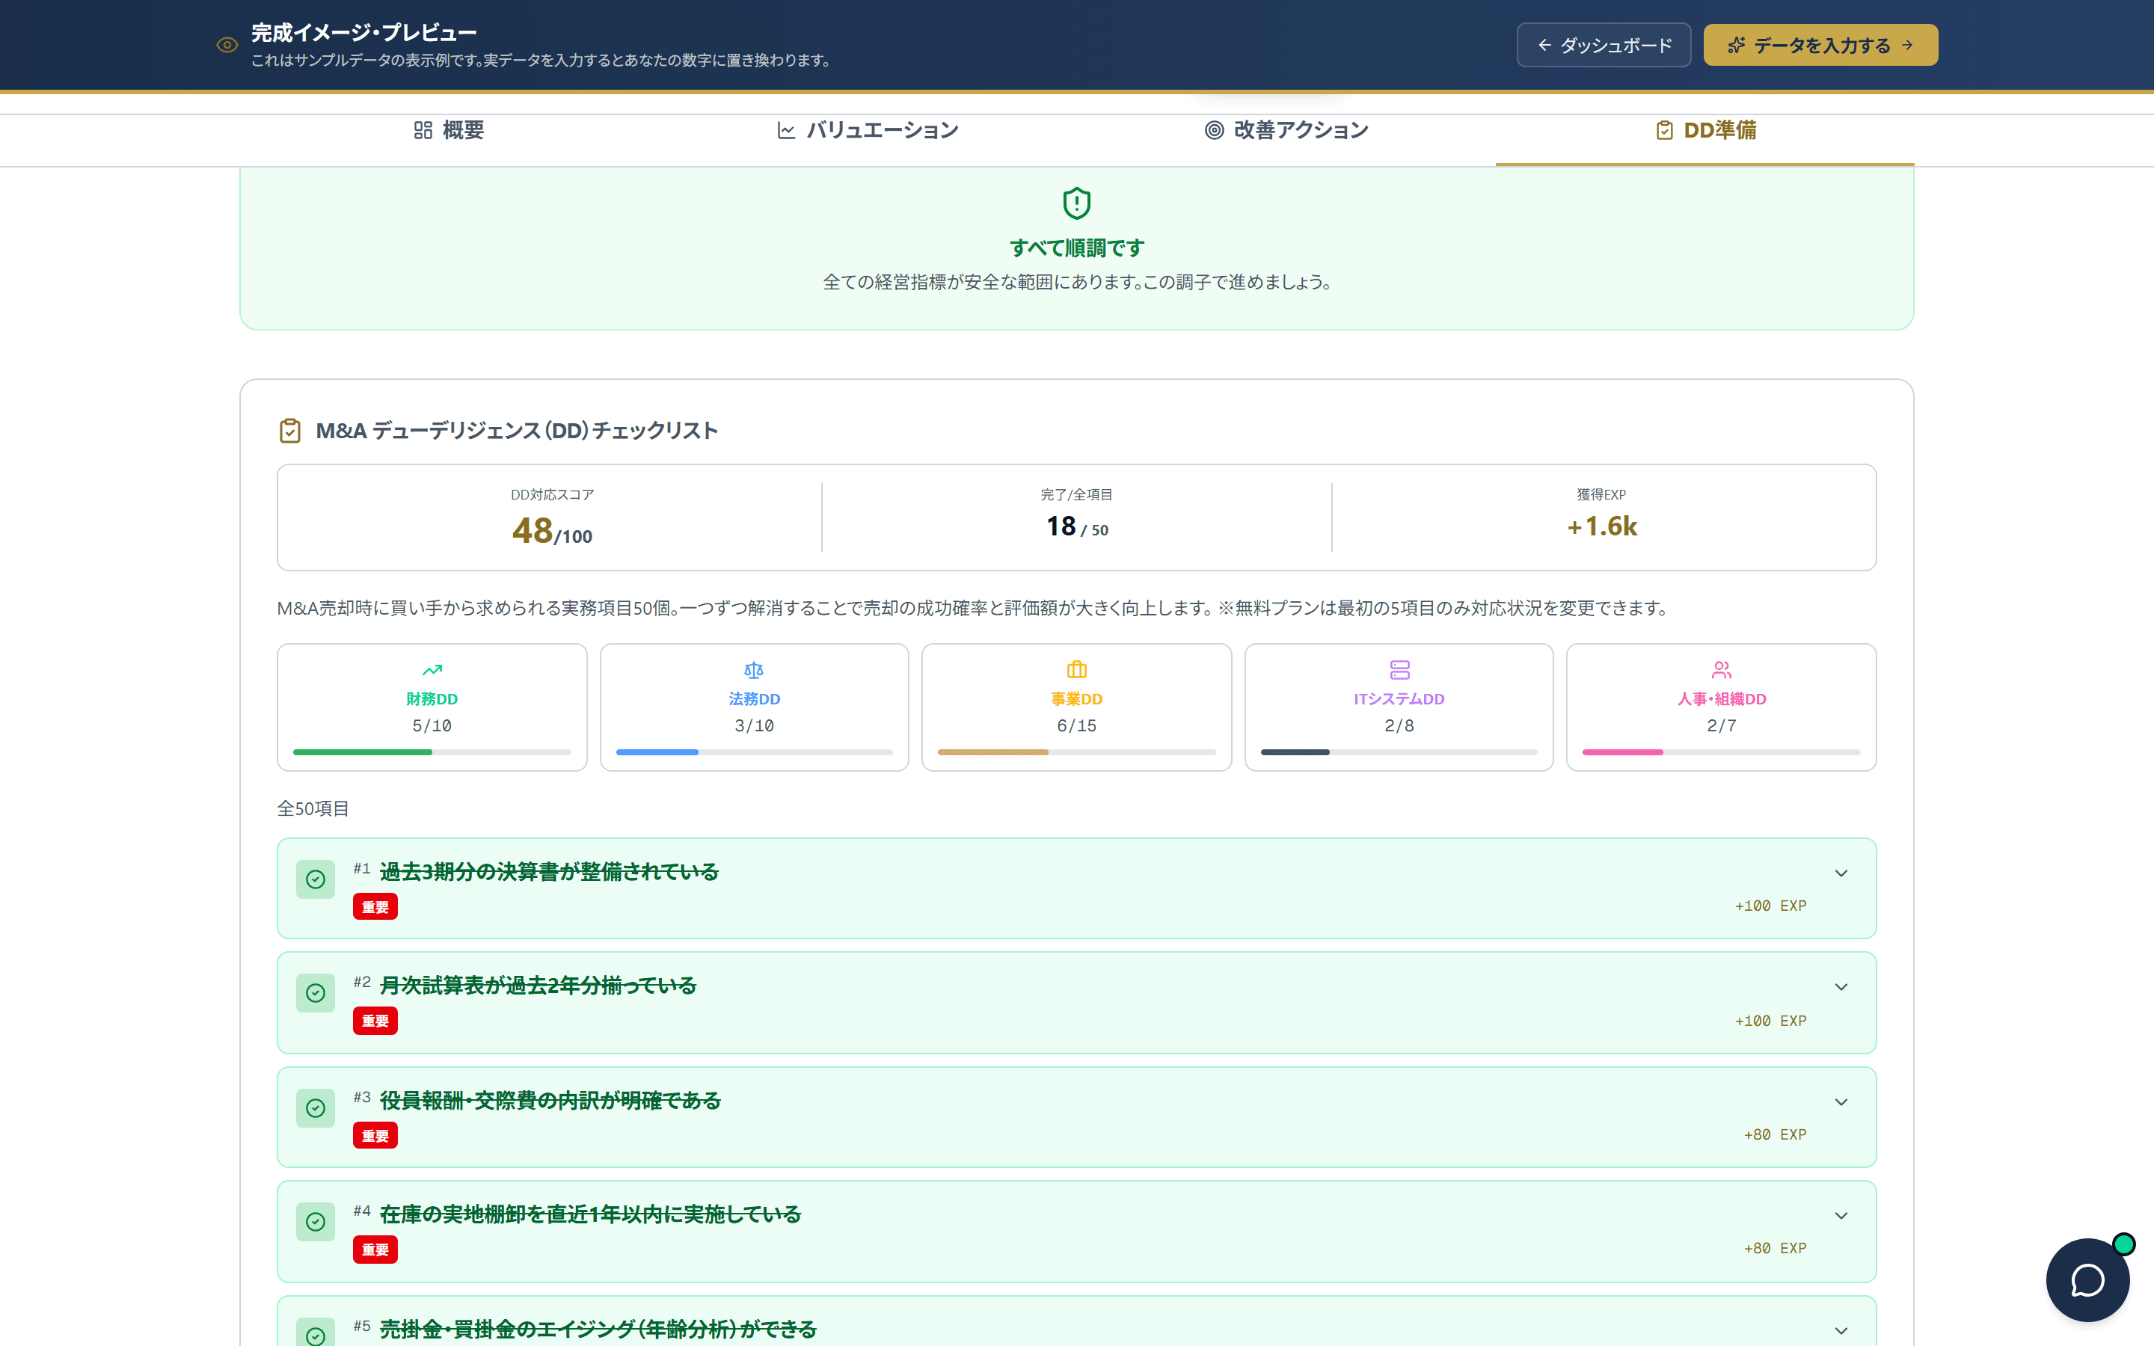Click the 財務DD progress bar
Image resolution: width=2154 pixels, height=1346 pixels.
[x=432, y=752]
